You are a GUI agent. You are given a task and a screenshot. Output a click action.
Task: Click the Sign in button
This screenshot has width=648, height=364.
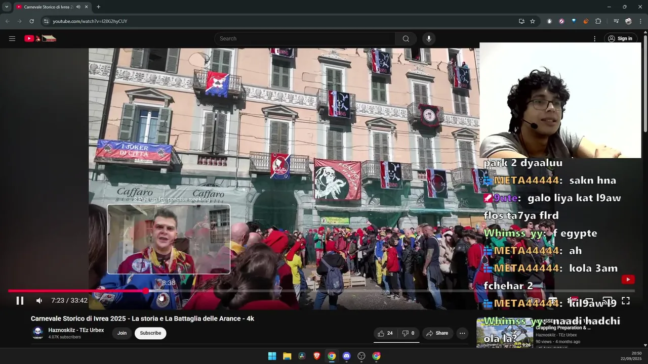pos(620,38)
